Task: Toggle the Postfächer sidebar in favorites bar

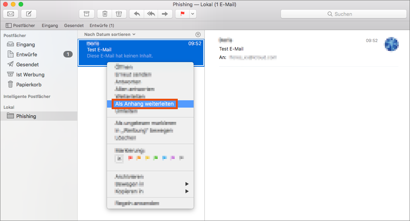Action: point(20,25)
